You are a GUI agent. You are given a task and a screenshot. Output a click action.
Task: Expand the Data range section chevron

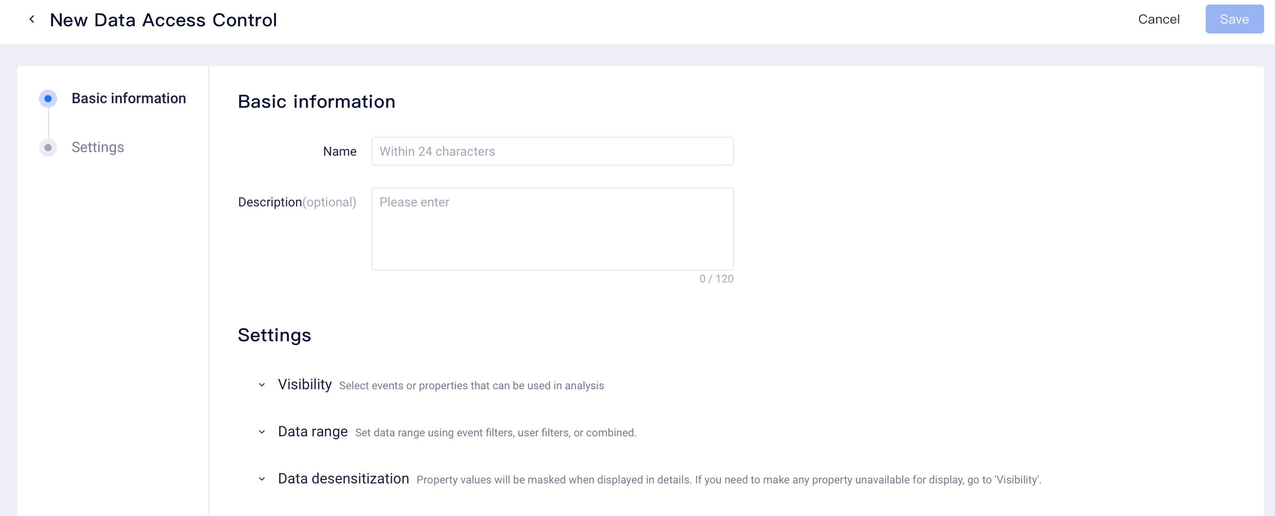(262, 432)
